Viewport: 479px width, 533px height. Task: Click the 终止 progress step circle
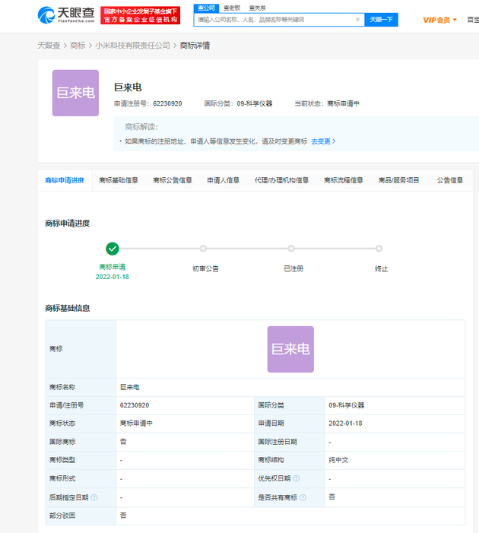point(379,249)
